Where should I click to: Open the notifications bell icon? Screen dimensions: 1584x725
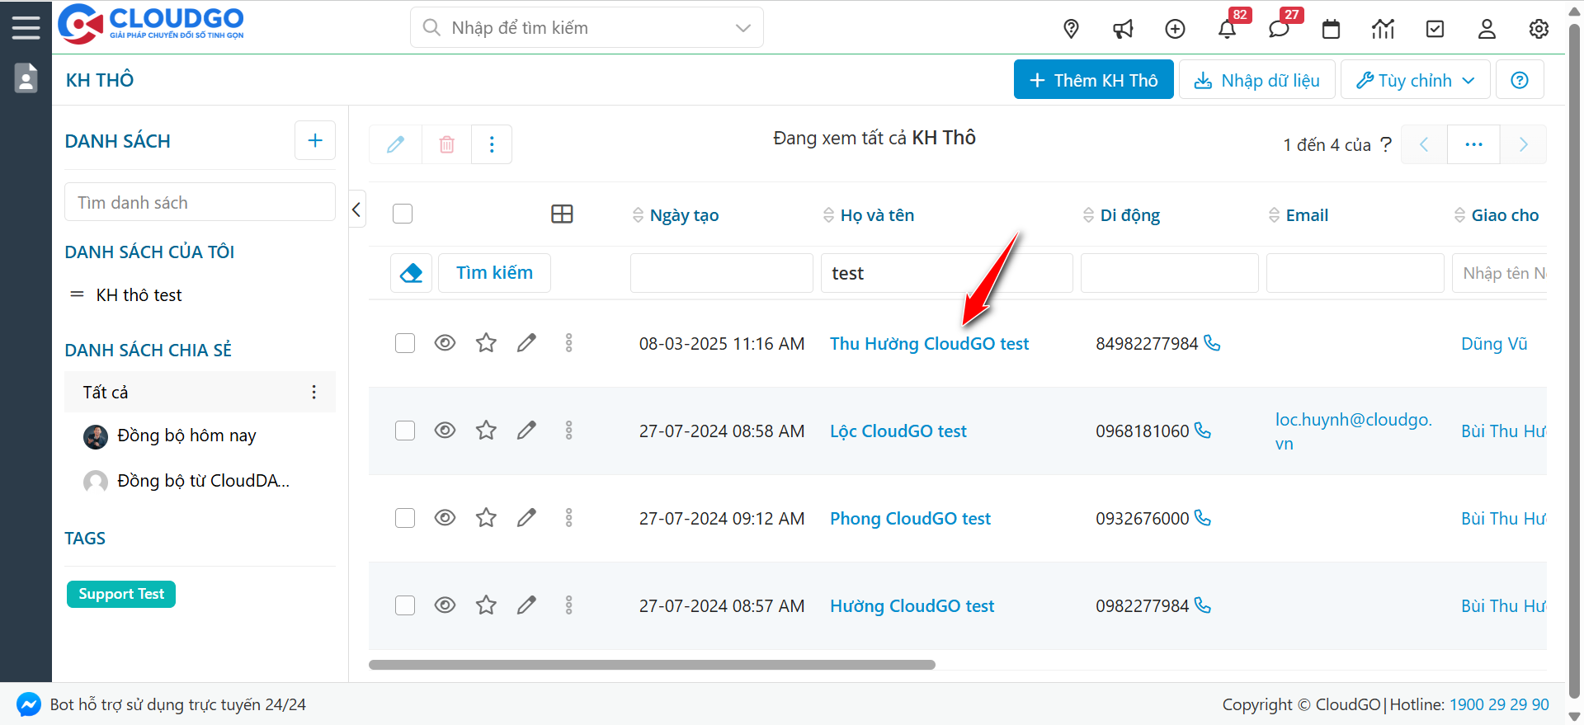point(1227,30)
